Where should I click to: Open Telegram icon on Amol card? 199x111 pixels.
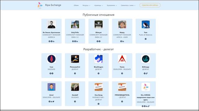pyautogui.click(x=49, y=101)
